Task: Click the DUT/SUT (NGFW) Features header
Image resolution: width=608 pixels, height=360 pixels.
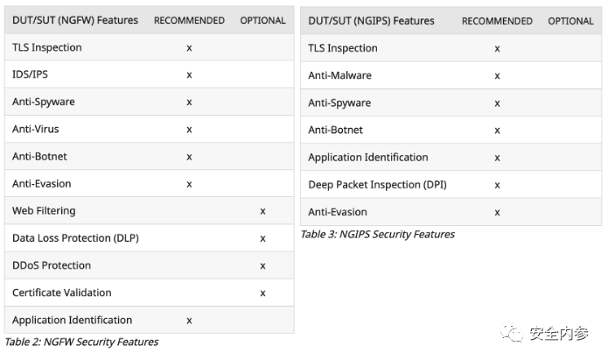Action: point(75,20)
